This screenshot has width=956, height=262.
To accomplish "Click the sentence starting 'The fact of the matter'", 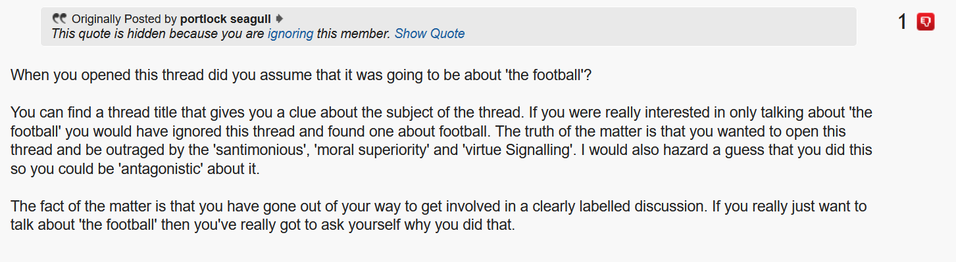I will click(x=359, y=206).
